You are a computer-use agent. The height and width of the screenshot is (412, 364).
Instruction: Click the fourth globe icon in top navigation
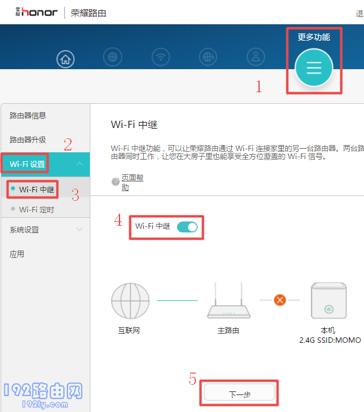pyautogui.click(x=209, y=58)
